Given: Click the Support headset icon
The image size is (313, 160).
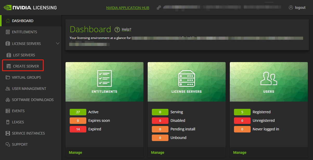Looking at the screenshot, I should click(x=8, y=144).
